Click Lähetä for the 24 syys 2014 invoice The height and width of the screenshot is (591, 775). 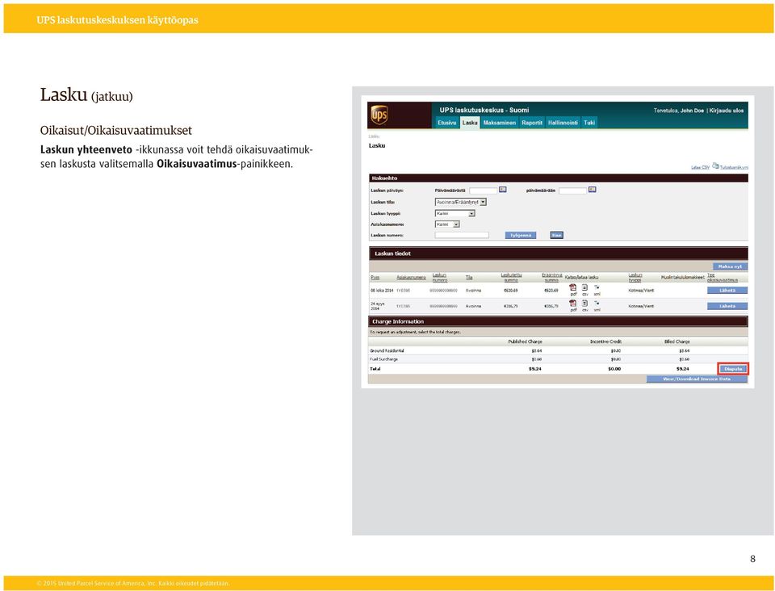(727, 306)
